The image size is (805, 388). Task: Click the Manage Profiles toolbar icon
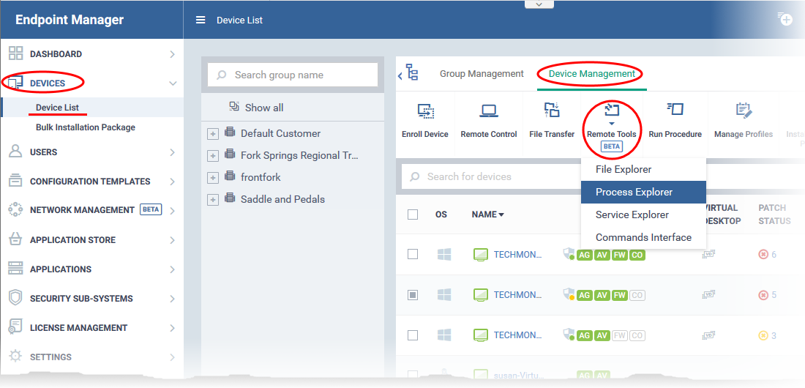(x=744, y=110)
